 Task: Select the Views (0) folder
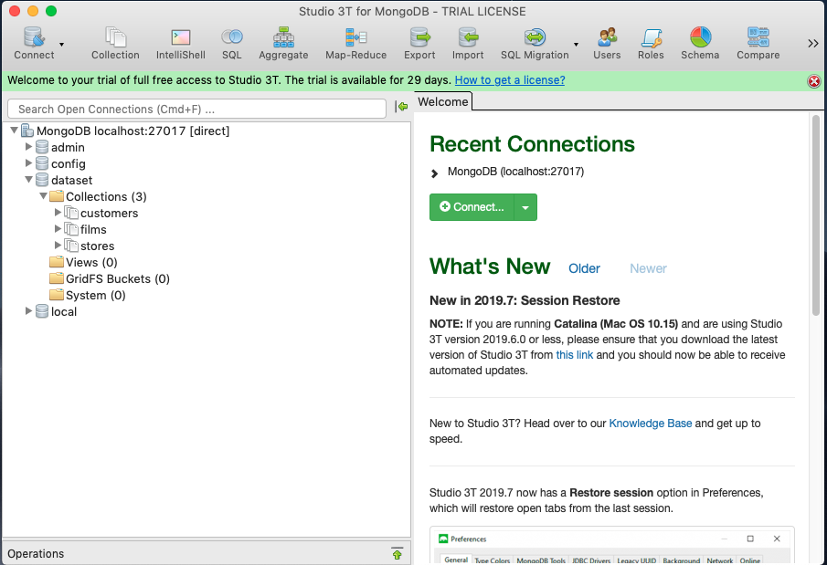83,262
